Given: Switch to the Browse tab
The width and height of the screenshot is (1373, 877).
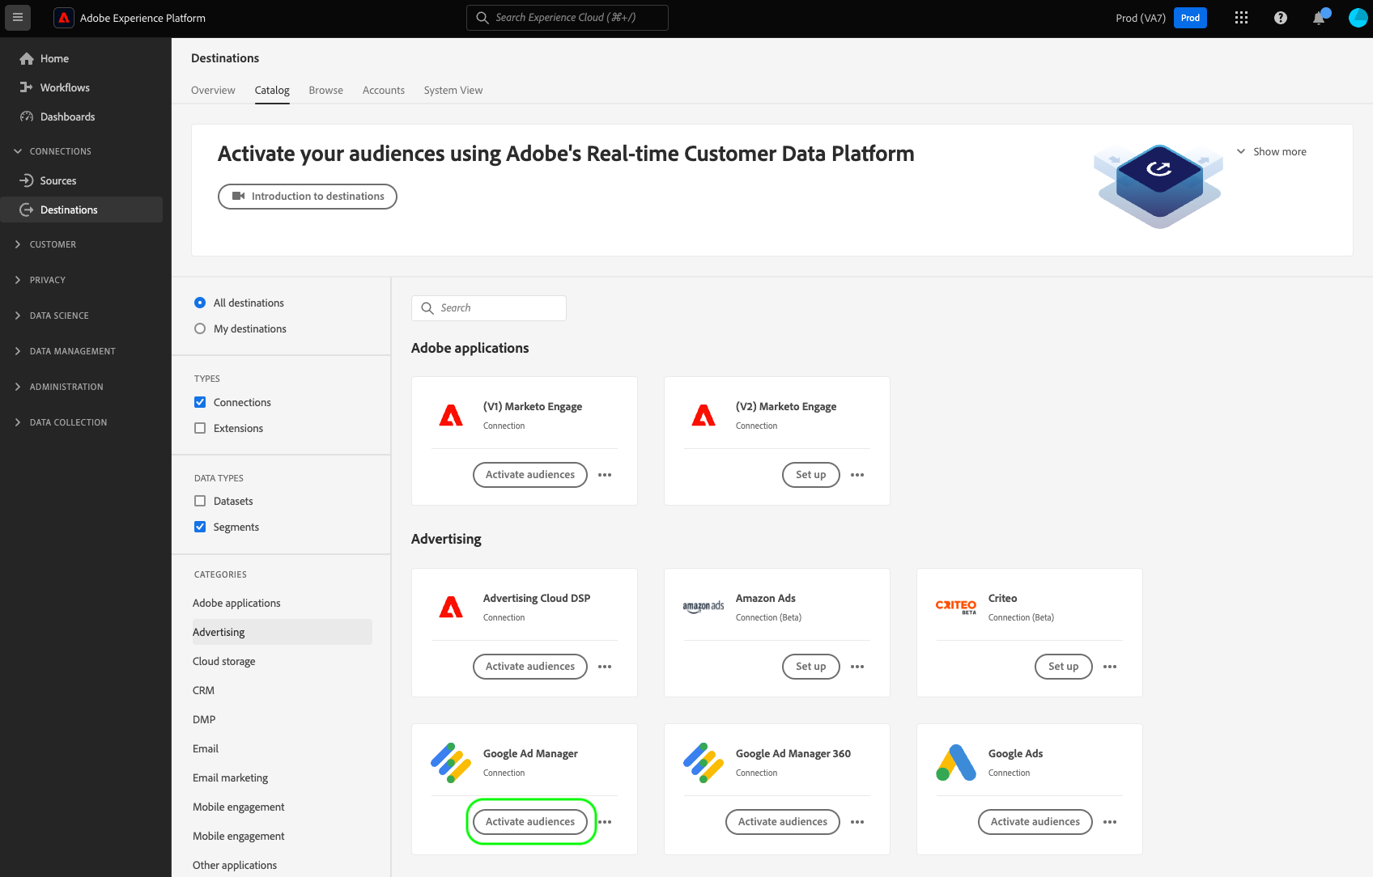Looking at the screenshot, I should [326, 90].
